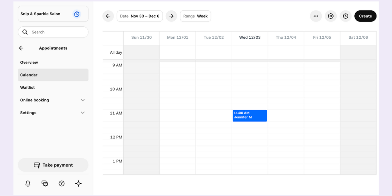Viewport: 392px width, 196px height.
Task: Click the Search field in the sidebar
Action: point(53,32)
